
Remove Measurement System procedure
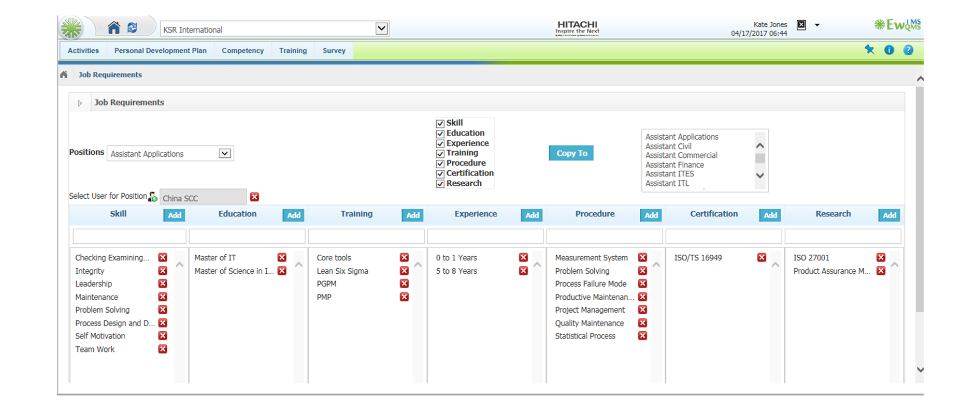click(642, 257)
